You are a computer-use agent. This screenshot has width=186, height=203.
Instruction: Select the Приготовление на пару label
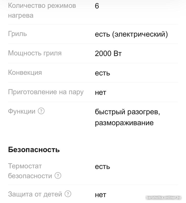tap(46, 92)
